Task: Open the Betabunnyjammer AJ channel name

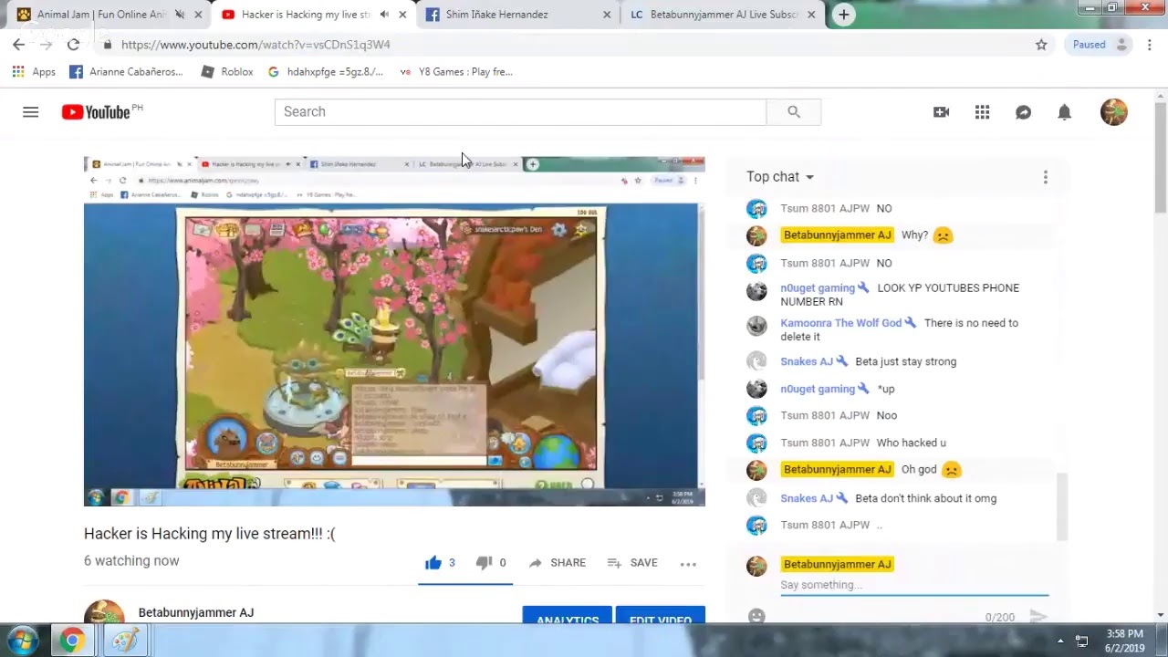Action: click(x=196, y=612)
